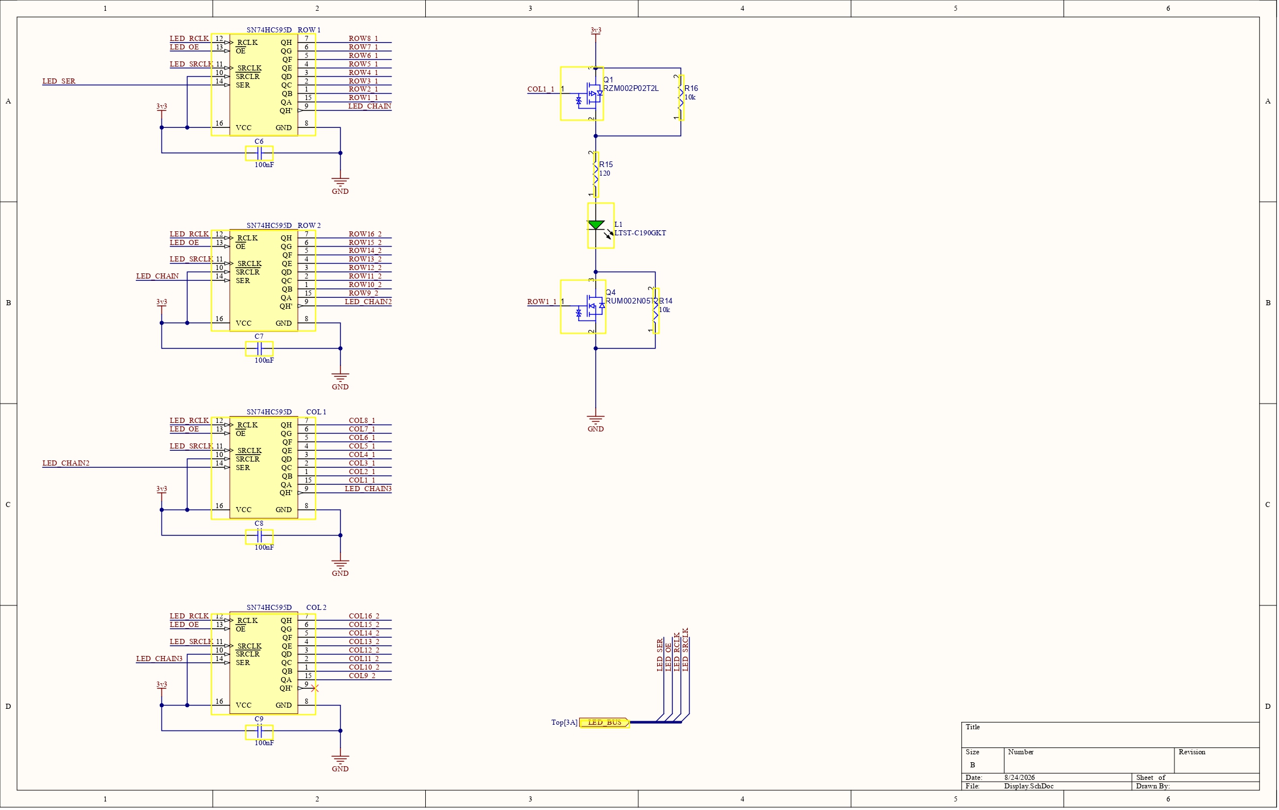Select resistor R14 symbol
Viewport: 1279px width, 810px height.
tap(655, 310)
